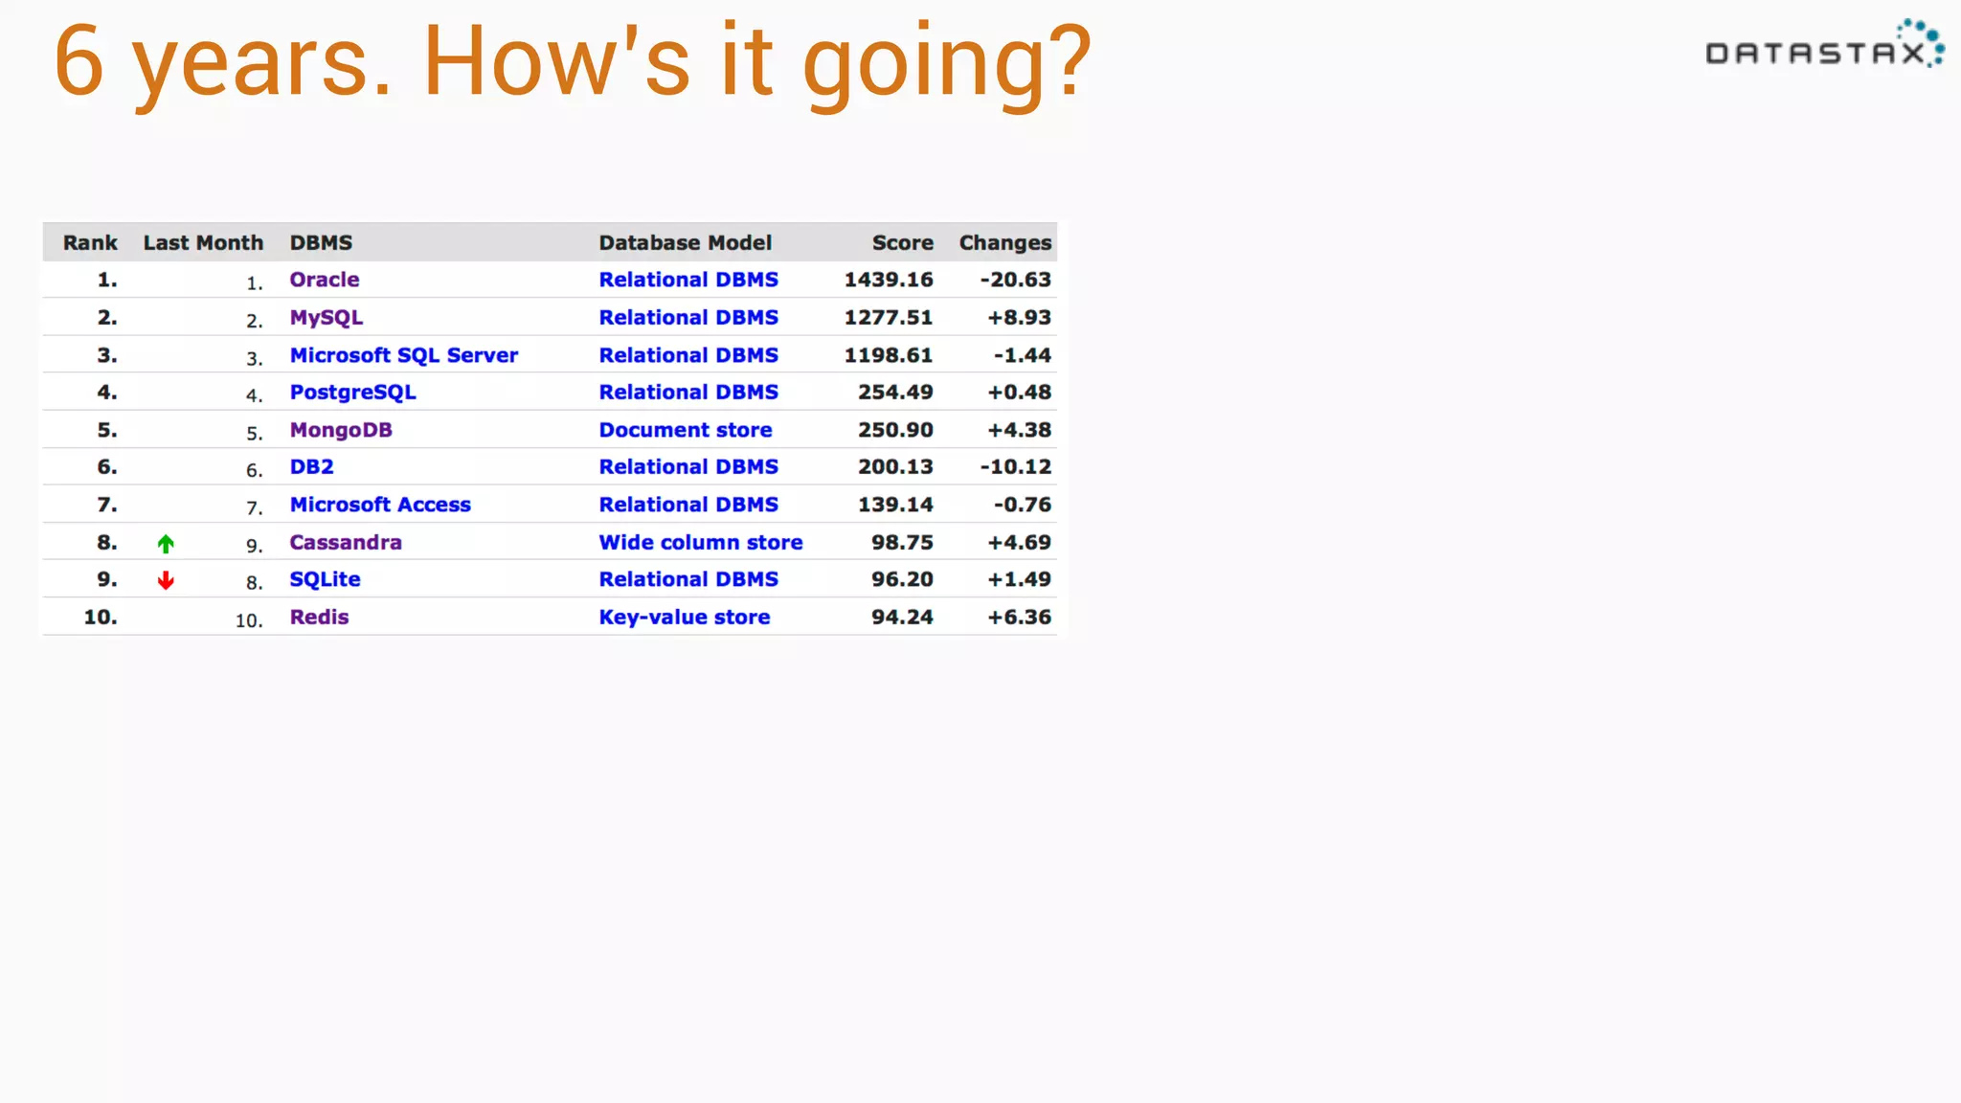Viewport: 1961px width, 1103px height.
Task: Click the Wide column store link
Action: click(x=700, y=543)
